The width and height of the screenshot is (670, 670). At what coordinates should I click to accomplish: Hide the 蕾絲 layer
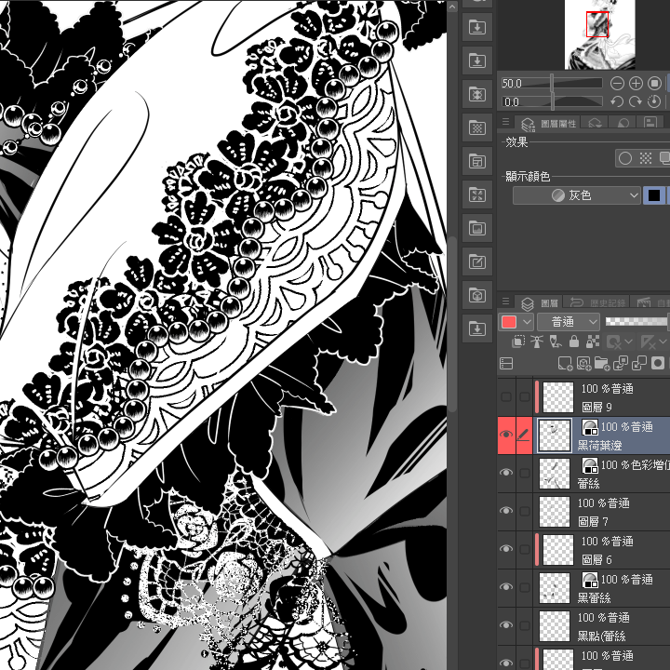pos(506,473)
